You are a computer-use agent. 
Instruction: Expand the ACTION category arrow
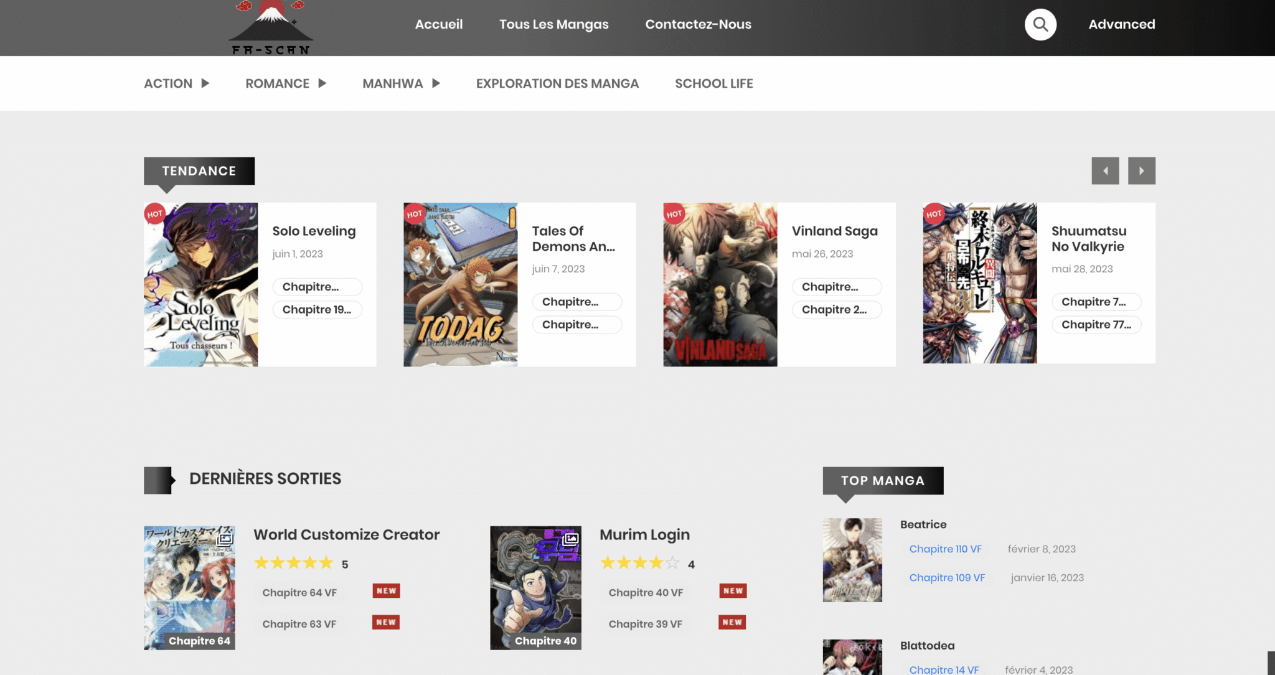tap(205, 83)
